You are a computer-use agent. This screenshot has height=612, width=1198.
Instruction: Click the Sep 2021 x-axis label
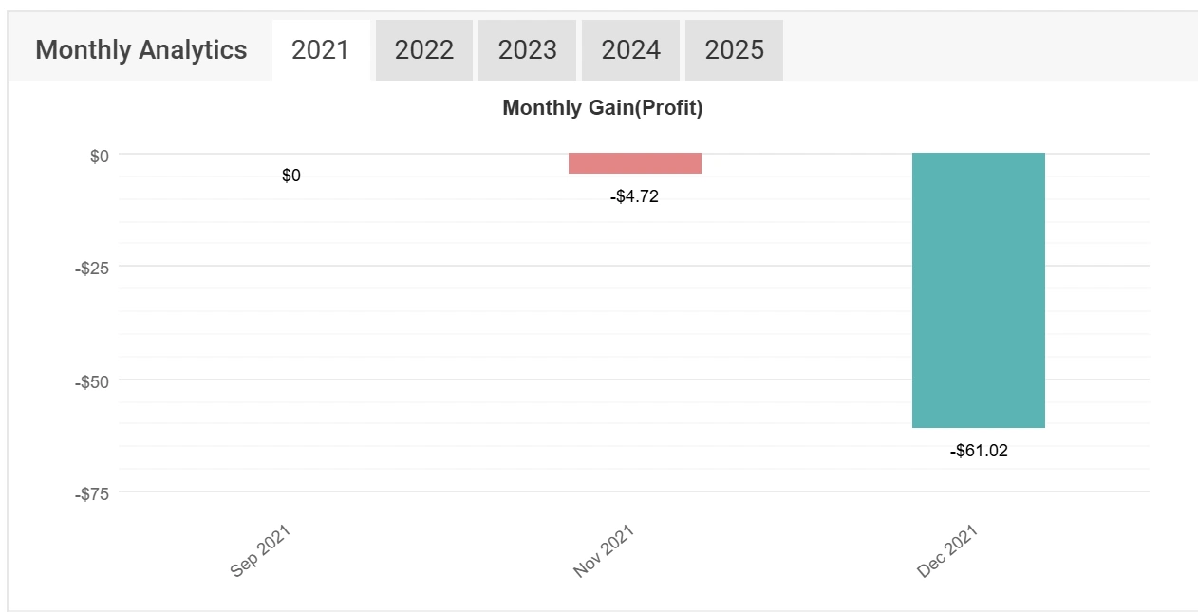(x=260, y=551)
